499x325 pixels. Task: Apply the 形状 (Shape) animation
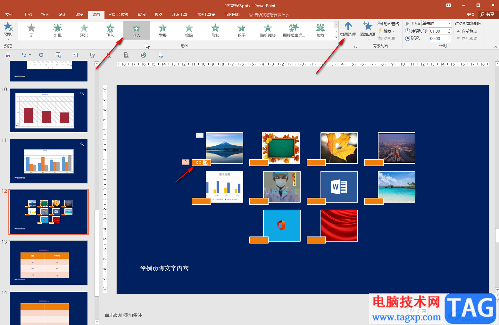coord(215,31)
